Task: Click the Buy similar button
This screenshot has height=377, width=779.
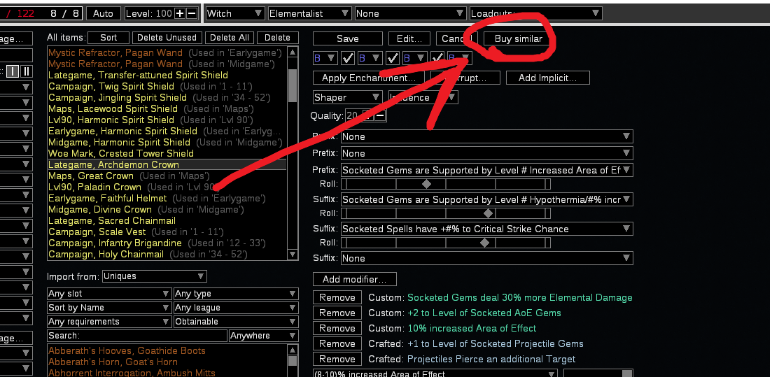Action: [518, 38]
